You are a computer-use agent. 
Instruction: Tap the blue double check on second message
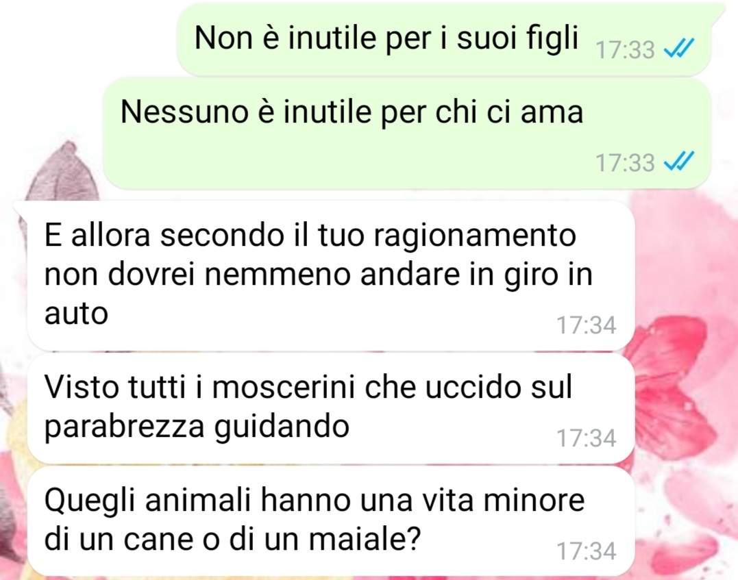(678, 162)
